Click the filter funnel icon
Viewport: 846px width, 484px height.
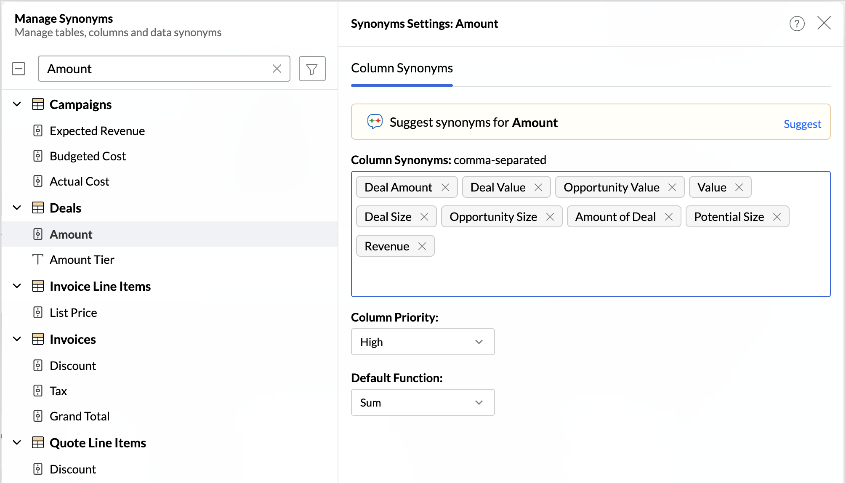point(312,69)
